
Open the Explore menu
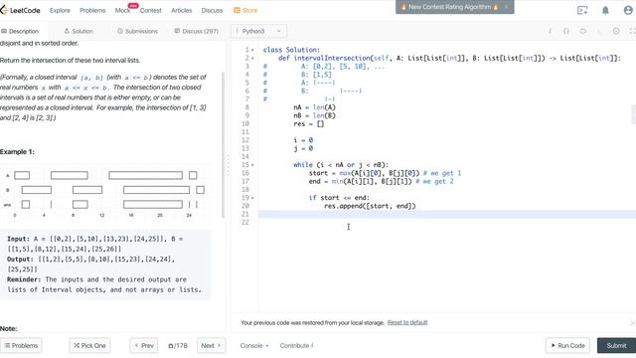point(60,11)
